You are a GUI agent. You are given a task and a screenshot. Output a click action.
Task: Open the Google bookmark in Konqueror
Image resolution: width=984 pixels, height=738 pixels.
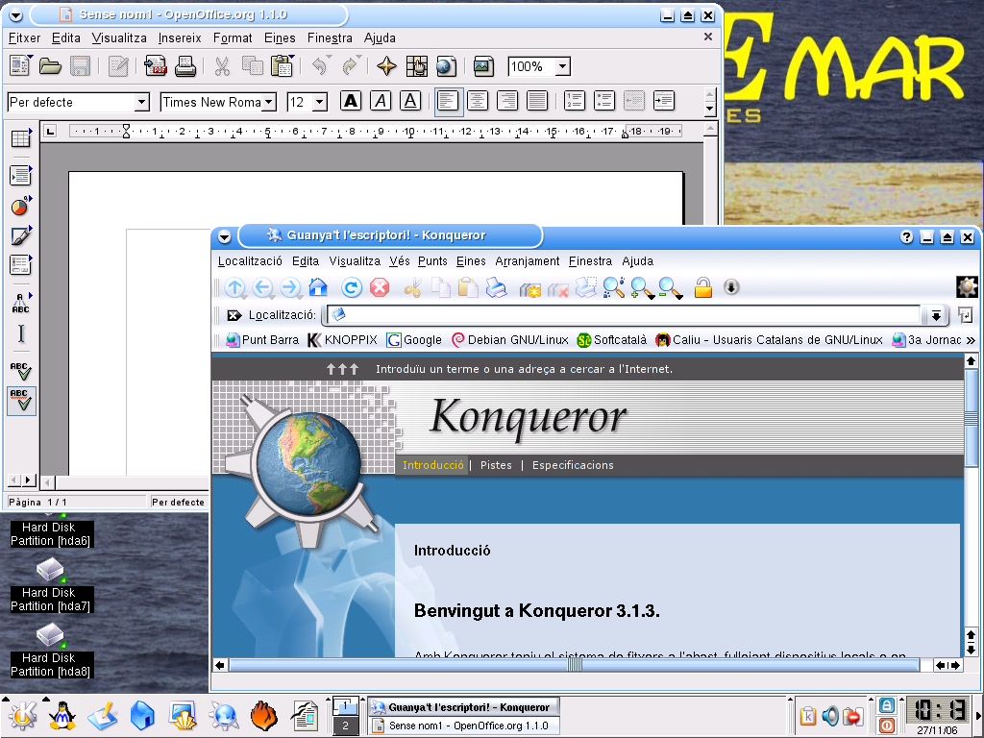(414, 340)
